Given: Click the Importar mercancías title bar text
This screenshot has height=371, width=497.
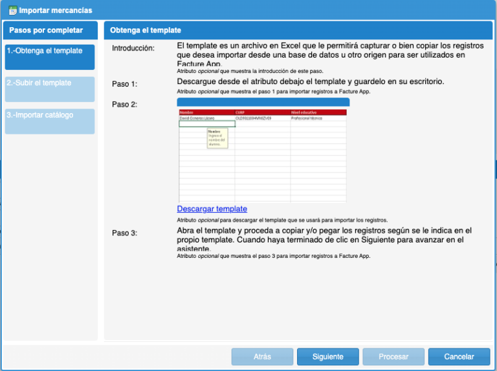Looking at the screenshot, I should tap(56, 10).
